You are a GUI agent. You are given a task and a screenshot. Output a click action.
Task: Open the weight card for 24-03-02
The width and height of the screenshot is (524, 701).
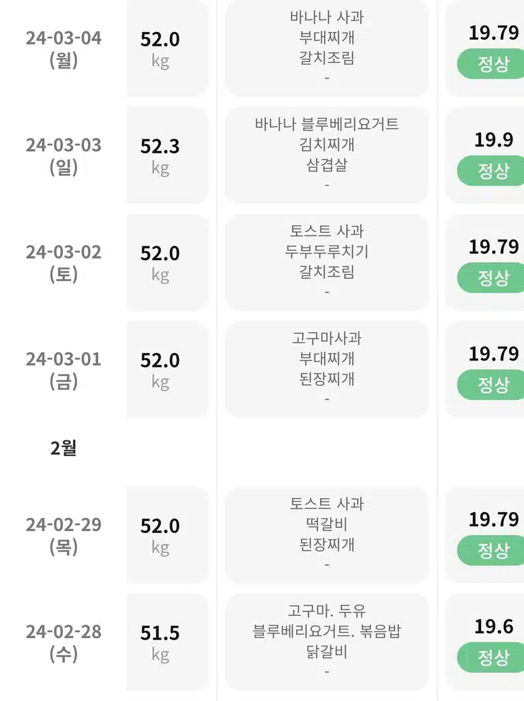[168, 262]
